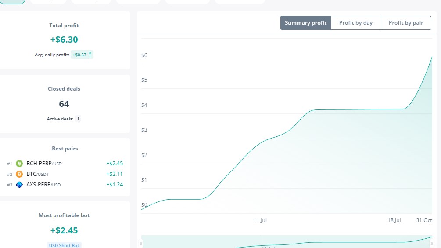
Task: Click the $6 y-axis label
Action: (144, 55)
